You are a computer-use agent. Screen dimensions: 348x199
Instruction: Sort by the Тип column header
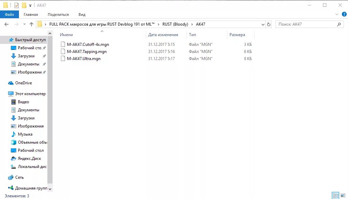point(192,35)
